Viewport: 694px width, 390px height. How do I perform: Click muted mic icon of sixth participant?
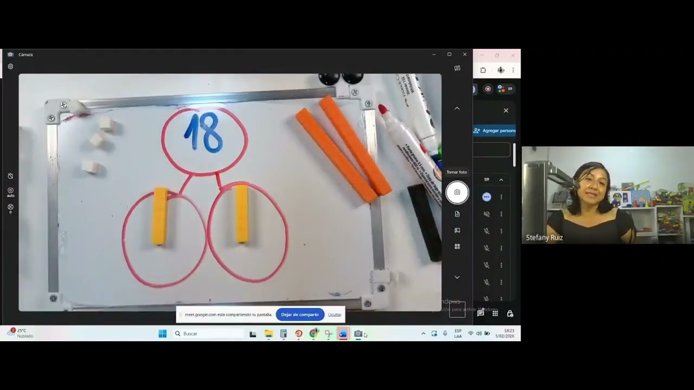[x=486, y=282]
